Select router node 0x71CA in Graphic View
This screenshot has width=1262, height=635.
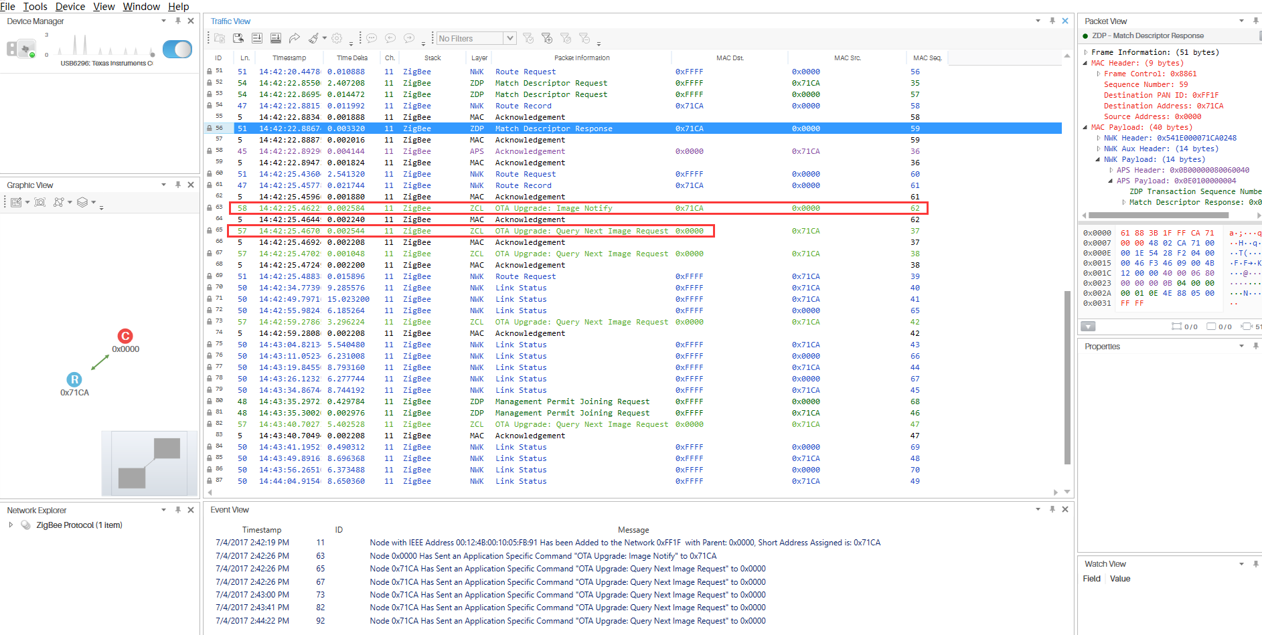pos(74,379)
